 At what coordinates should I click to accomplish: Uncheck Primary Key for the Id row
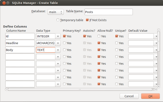click(64, 36)
